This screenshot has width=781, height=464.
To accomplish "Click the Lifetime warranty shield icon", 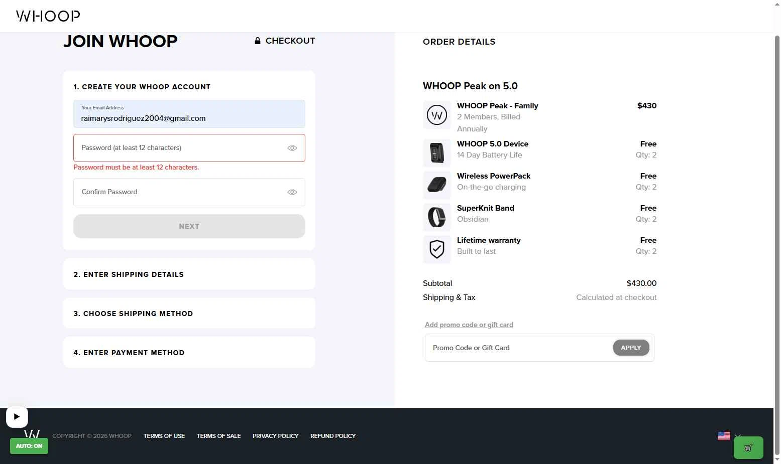I will (x=437, y=249).
